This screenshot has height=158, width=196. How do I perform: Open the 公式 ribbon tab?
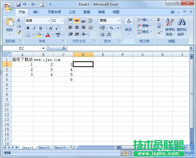[x=72, y=12]
